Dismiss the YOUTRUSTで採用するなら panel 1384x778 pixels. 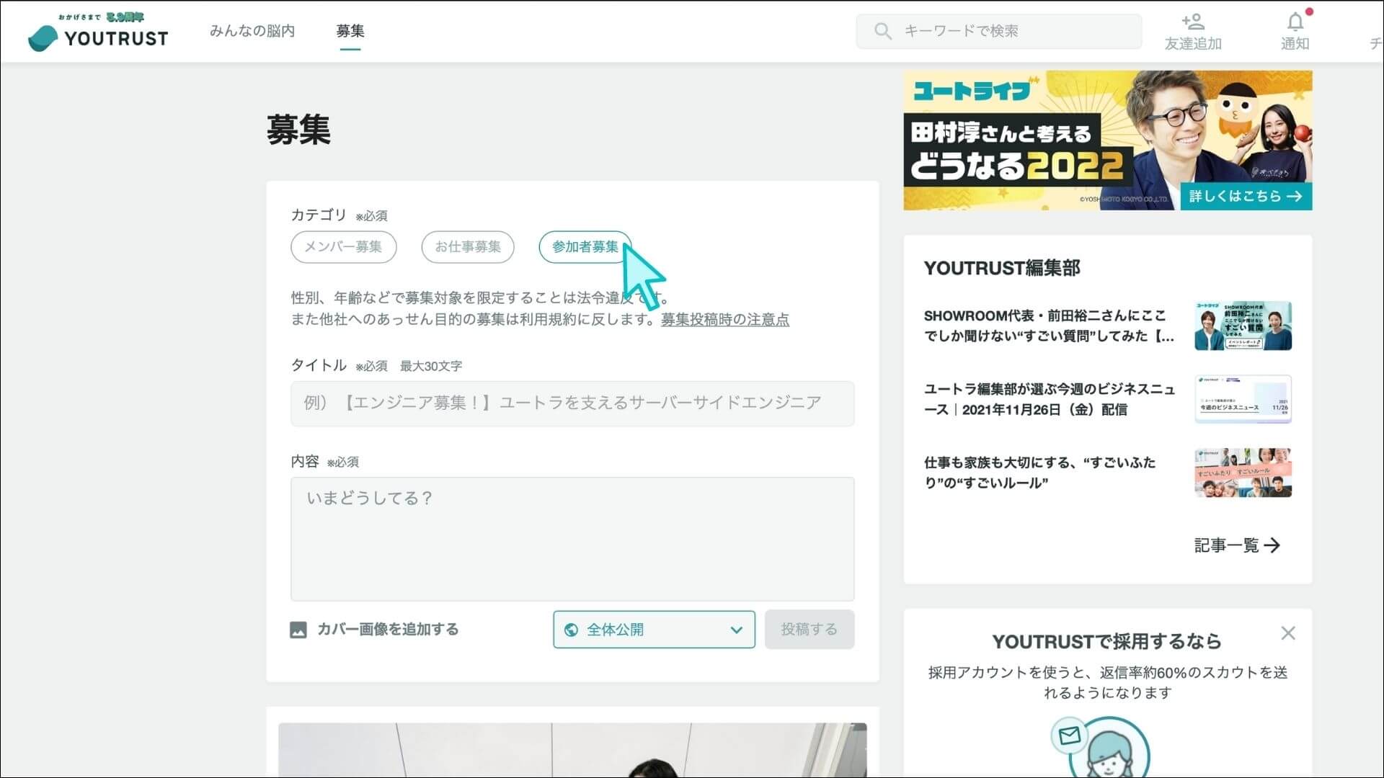coord(1289,633)
